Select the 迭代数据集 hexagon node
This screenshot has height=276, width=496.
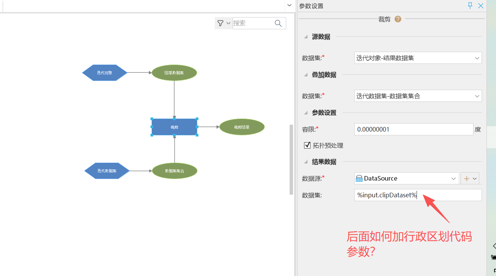107,171
